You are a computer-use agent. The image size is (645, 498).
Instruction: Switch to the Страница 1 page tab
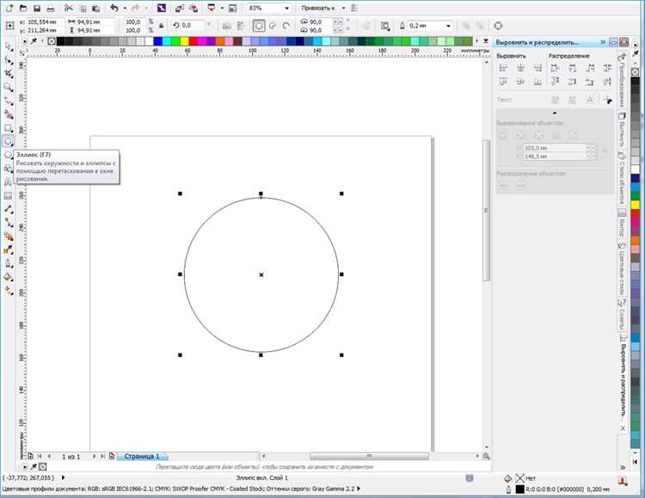point(142,456)
